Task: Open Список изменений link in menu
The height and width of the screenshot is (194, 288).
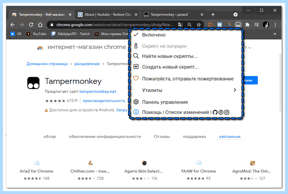Action: 187,112
